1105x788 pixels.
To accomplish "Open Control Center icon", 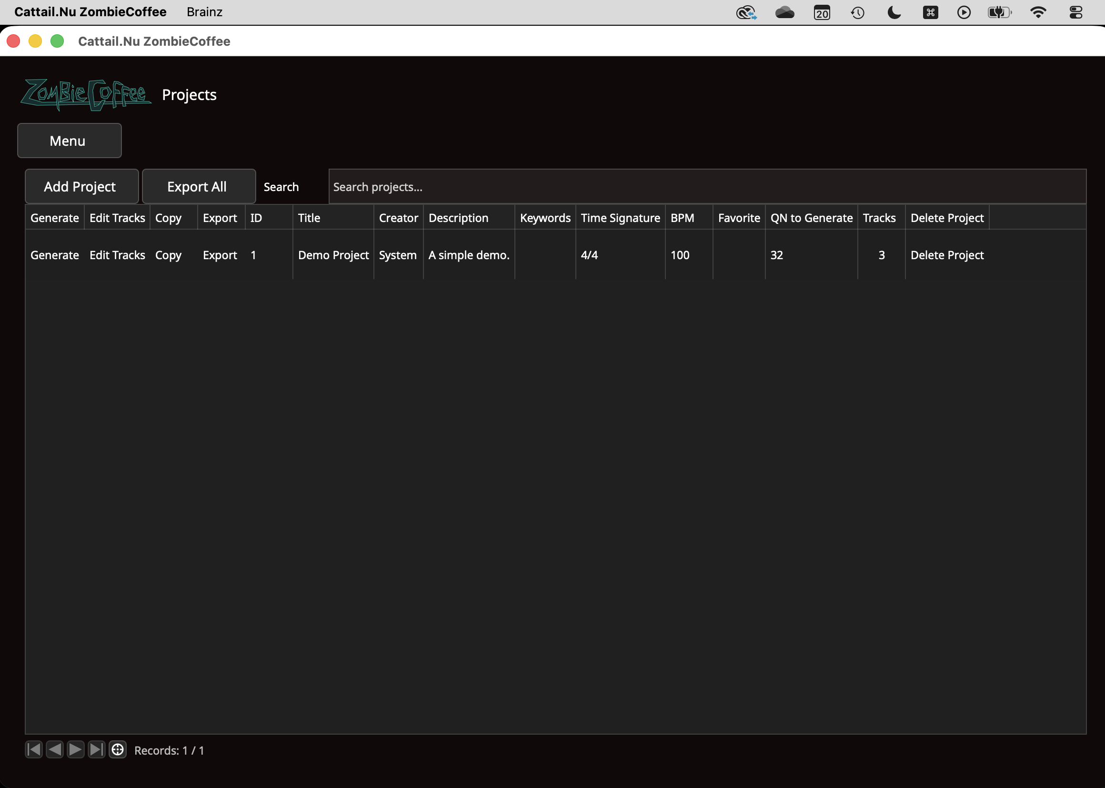I will tap(1076, 12).
